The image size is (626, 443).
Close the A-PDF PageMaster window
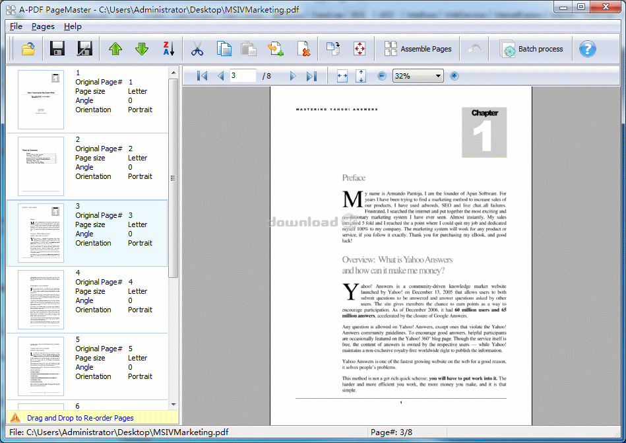pos(605,7)
